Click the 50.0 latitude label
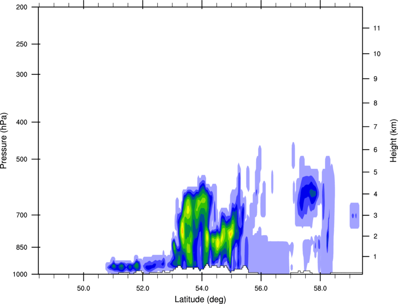 (x=83, y=289)
